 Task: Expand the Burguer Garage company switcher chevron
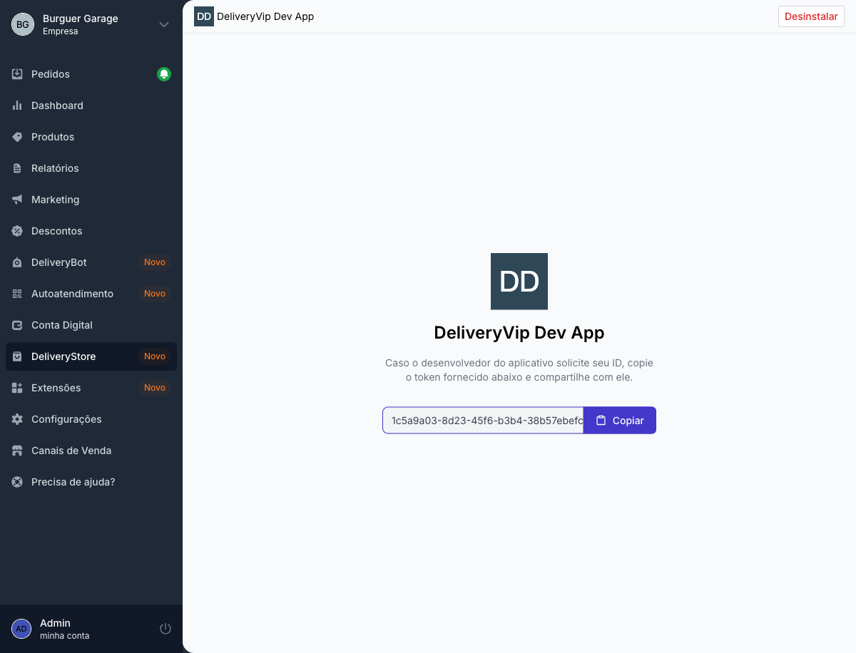[164, 24]
